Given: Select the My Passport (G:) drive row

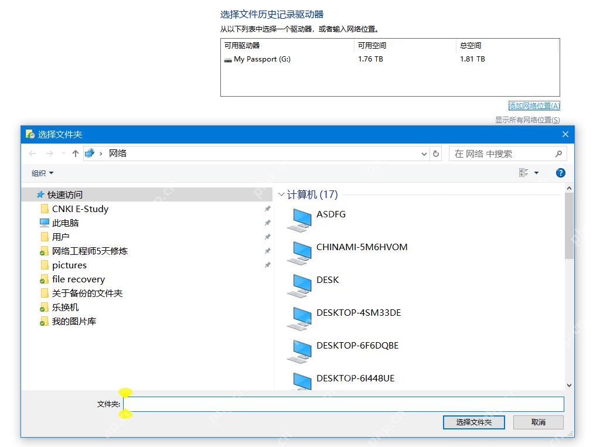Looking at the screenshot, I should coord(390,59).
